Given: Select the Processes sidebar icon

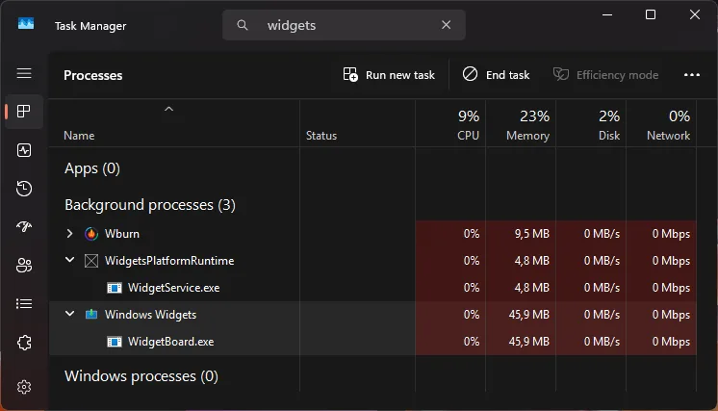Looking at the screenshot, I should click(x=24, y=112).
